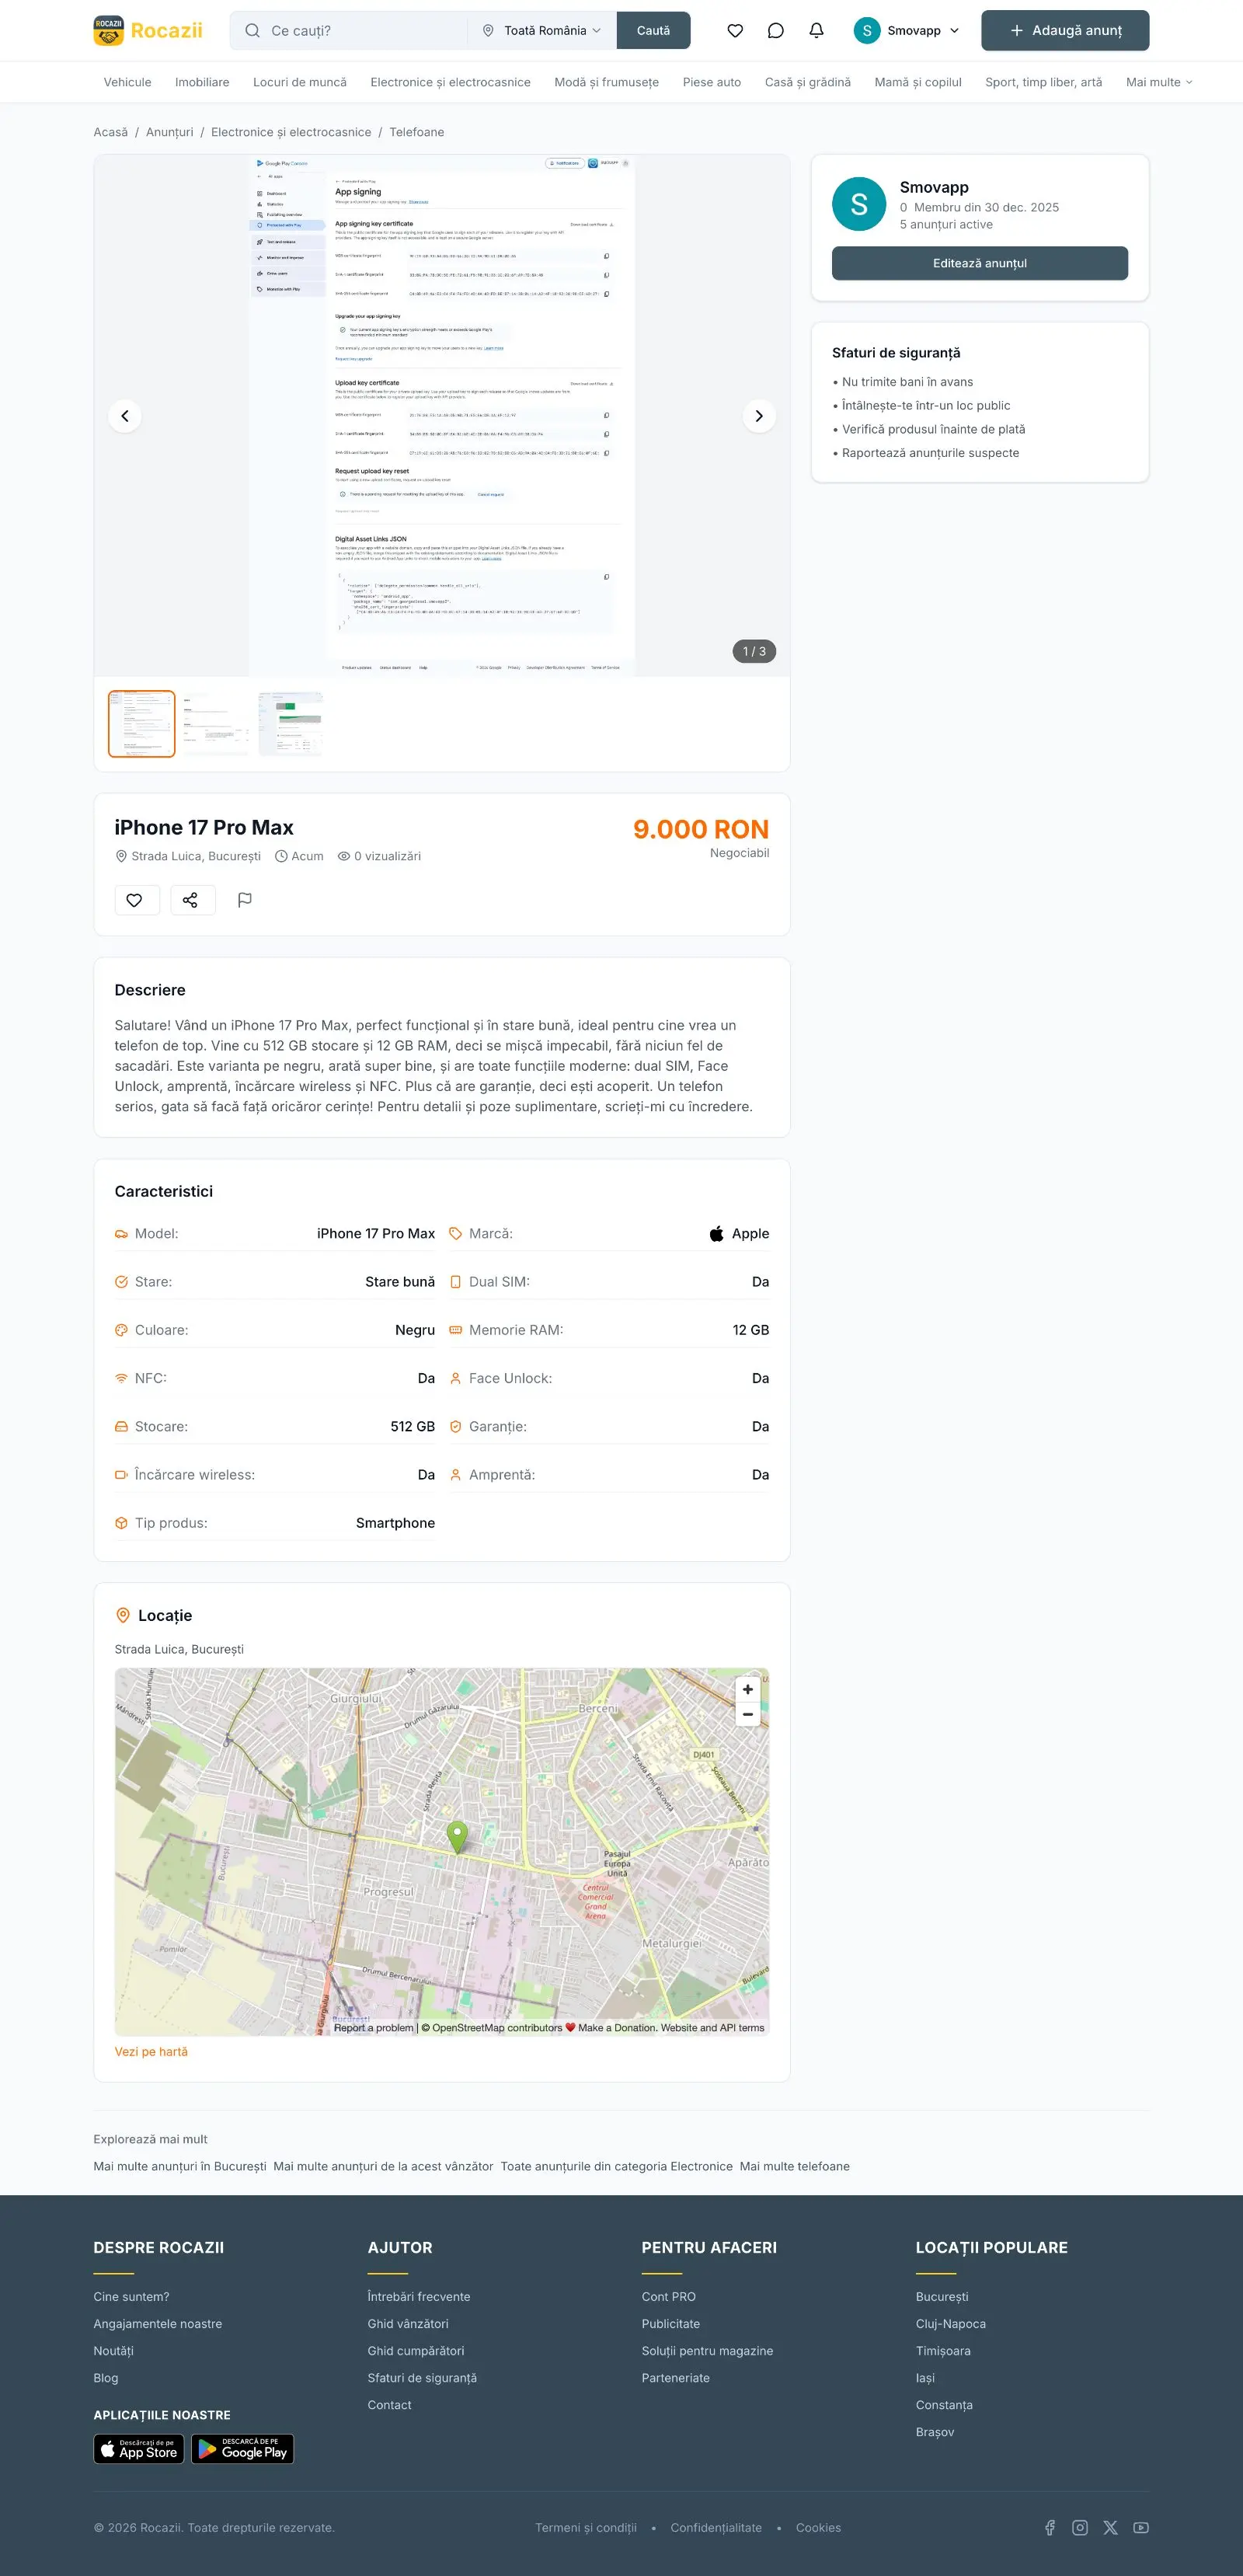This screenshot has height=2576, width=1243.
Task: Open the Smovapp account menu
Action: 906,31
